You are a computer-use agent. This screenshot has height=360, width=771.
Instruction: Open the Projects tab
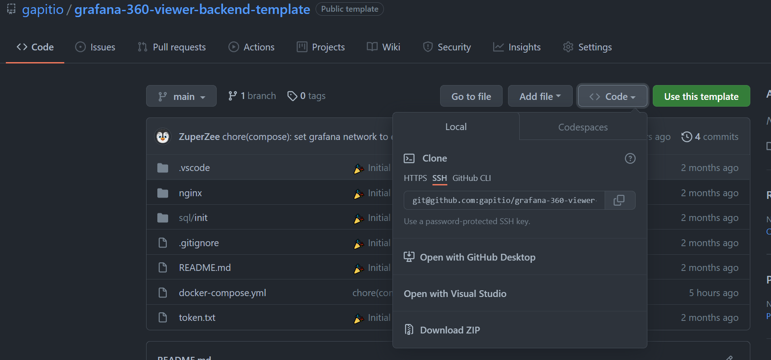(x=321, y=47)
